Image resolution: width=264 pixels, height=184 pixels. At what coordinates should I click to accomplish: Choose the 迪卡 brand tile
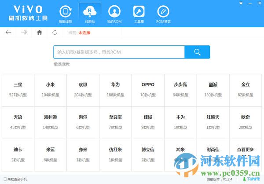(x=18, y=155)
